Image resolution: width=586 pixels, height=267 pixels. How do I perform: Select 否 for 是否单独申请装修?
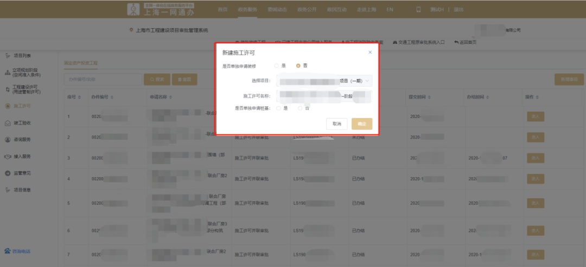pyautogui.click(x=298, y=66)
